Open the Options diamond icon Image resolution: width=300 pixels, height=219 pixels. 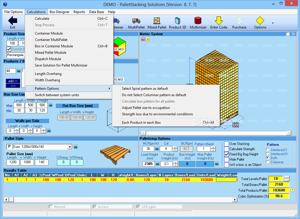pyautogui.click(x=260, y=20)
